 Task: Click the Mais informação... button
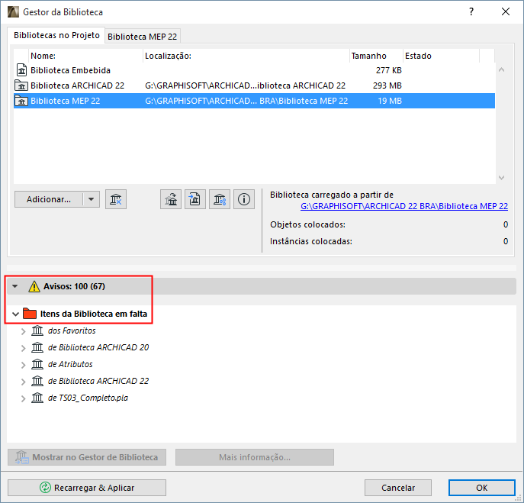(255, 457)
